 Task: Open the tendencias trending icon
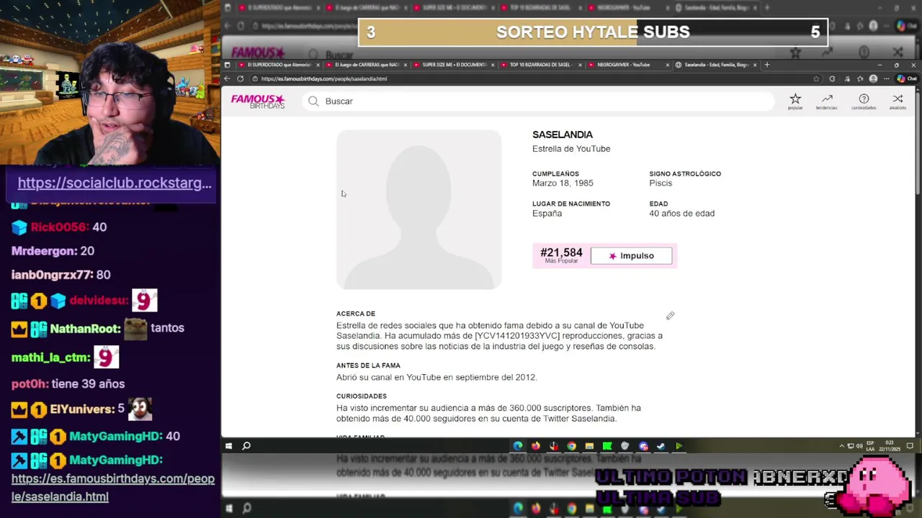coord(826,101)
